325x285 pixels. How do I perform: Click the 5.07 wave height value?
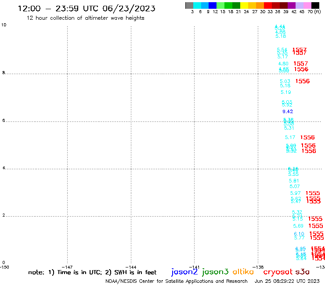(295, 186)
